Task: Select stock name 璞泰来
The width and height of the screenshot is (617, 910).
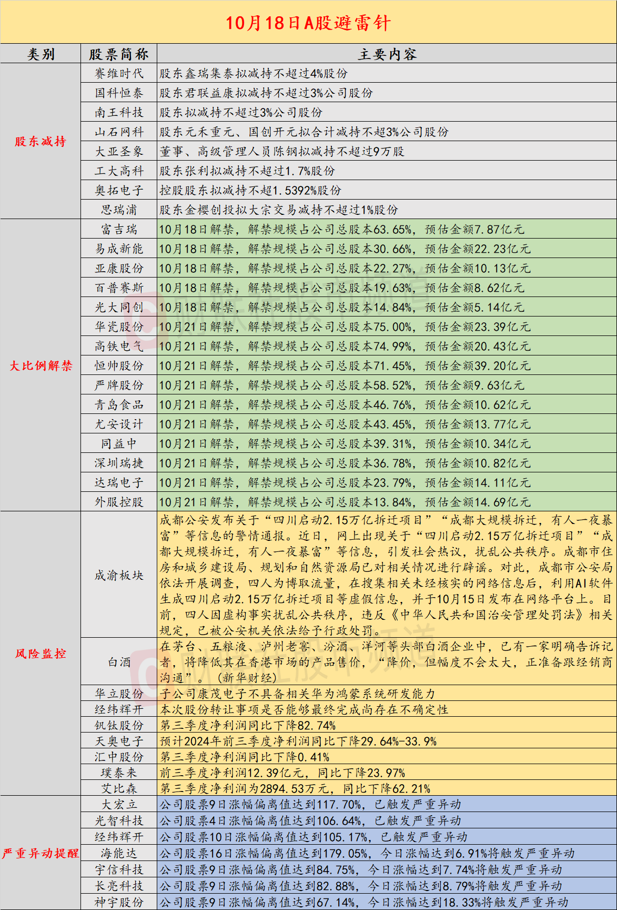Action: [119, 773]
